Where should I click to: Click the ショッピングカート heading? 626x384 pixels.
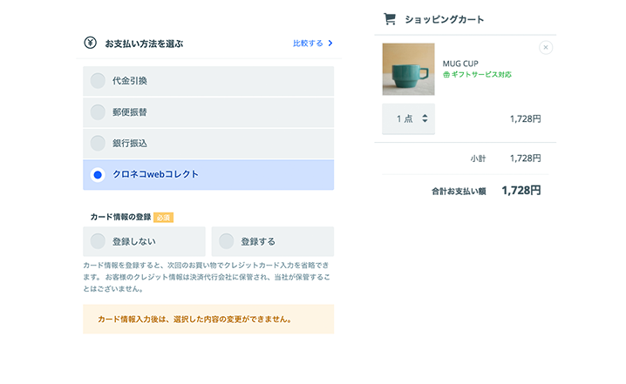click(445, 19)
